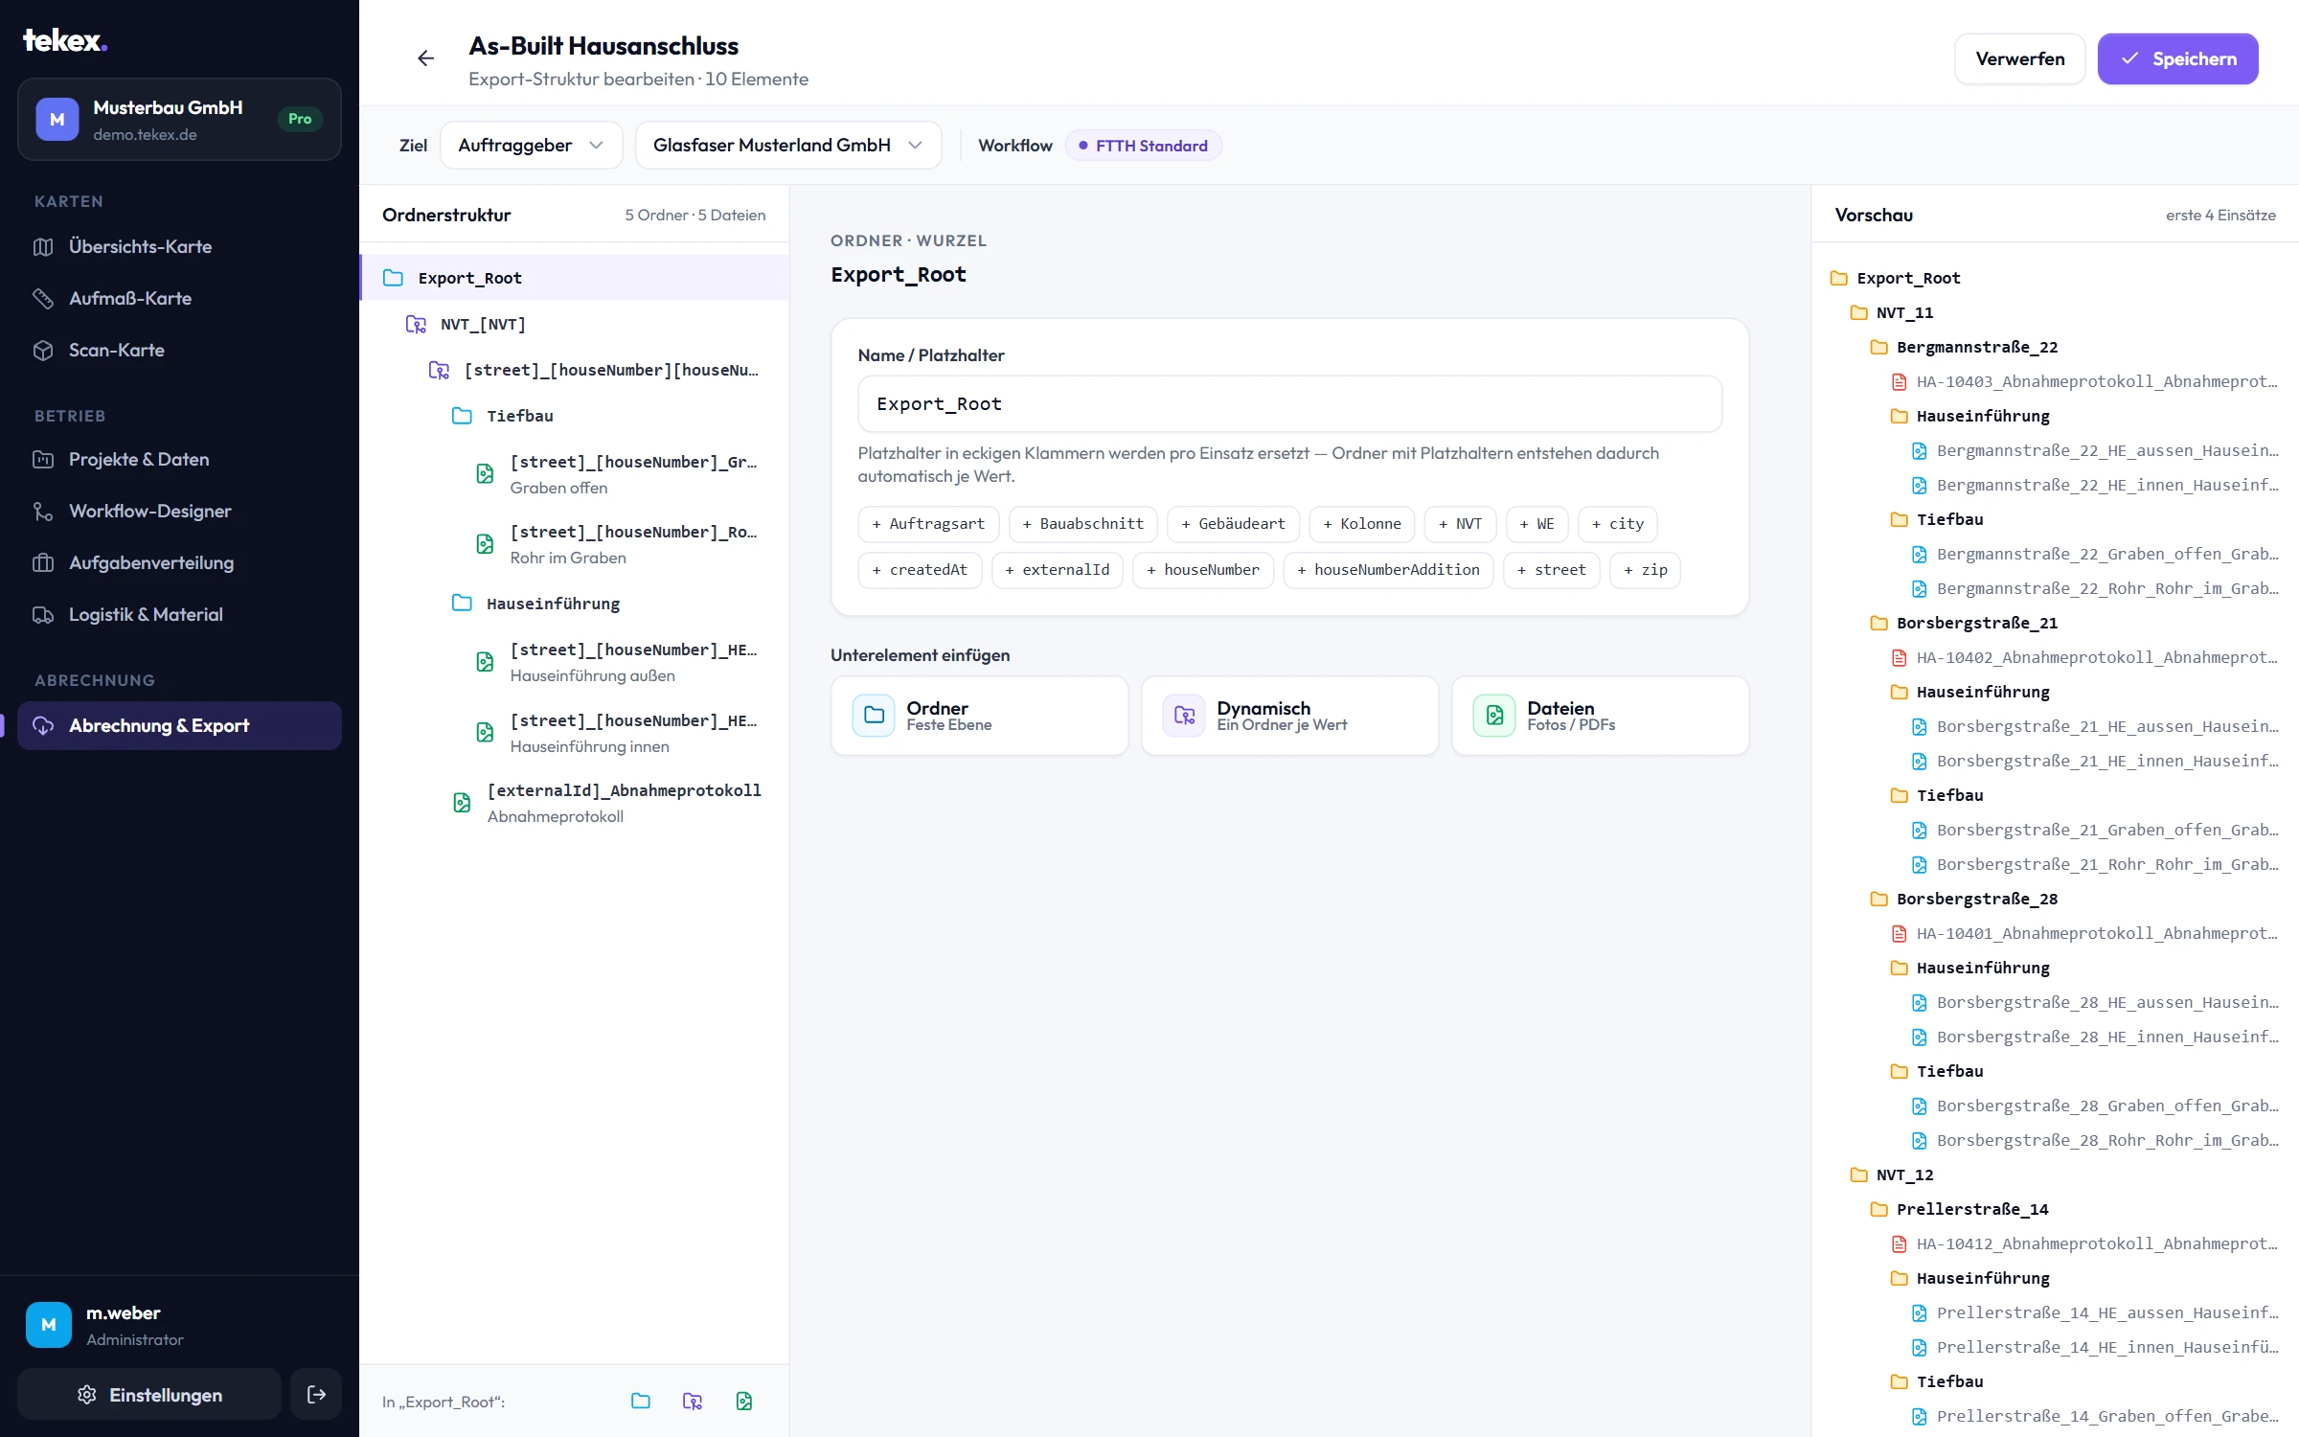The height and width of the screenshot is (1437, 2299).
Task: Insert the houseNumberAddition placeholder chip
Action: click(x=1388, y=570)
